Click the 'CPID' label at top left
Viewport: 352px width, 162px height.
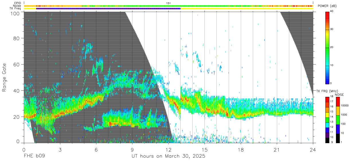(x=17, y=3)
